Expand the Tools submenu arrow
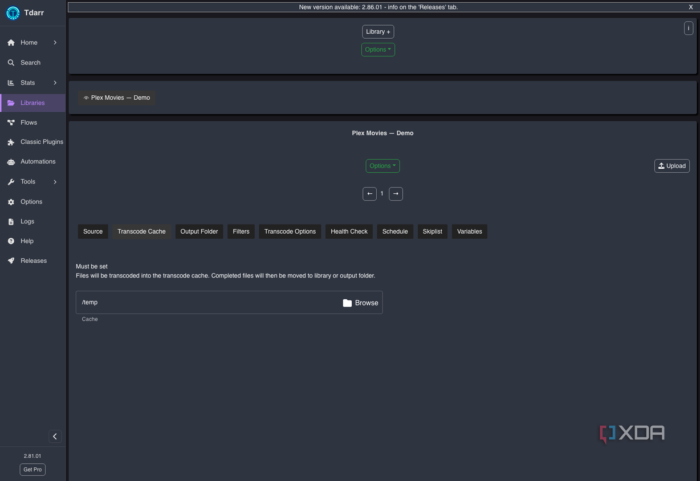Screen dimensions: 700x481 (55, 182)
